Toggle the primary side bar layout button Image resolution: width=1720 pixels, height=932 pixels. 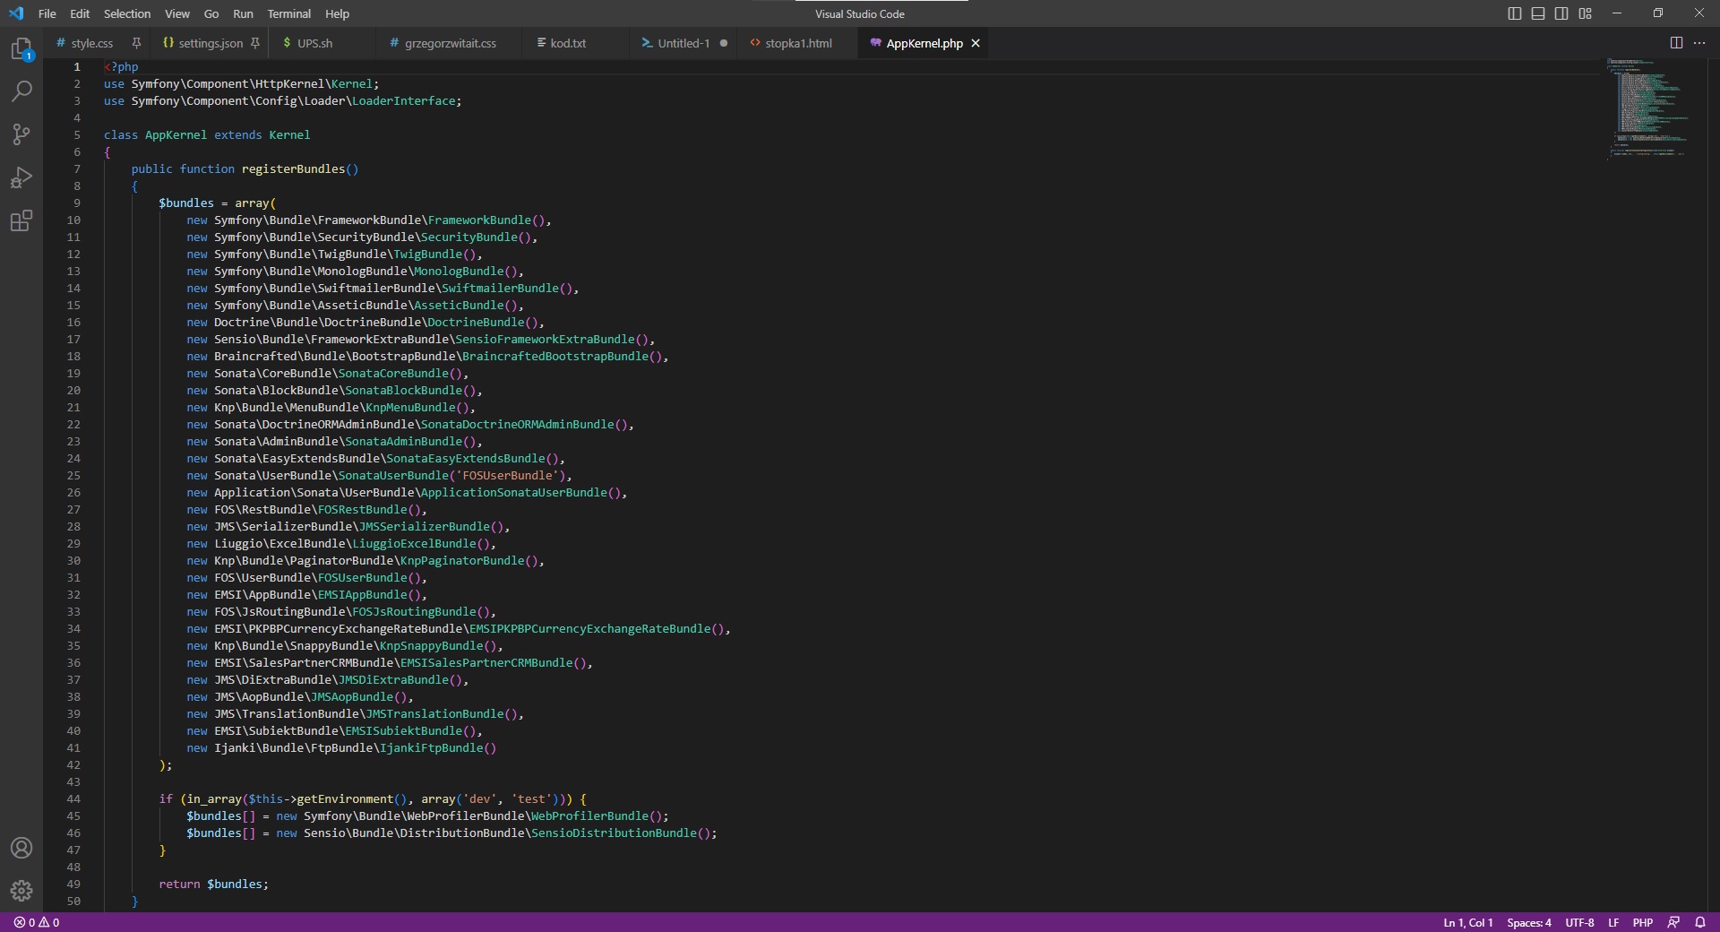1515,13
